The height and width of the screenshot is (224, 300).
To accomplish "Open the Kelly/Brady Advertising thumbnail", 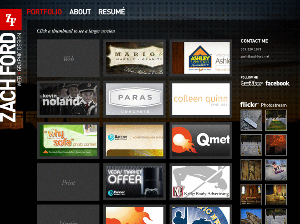I will pos(201,182).
